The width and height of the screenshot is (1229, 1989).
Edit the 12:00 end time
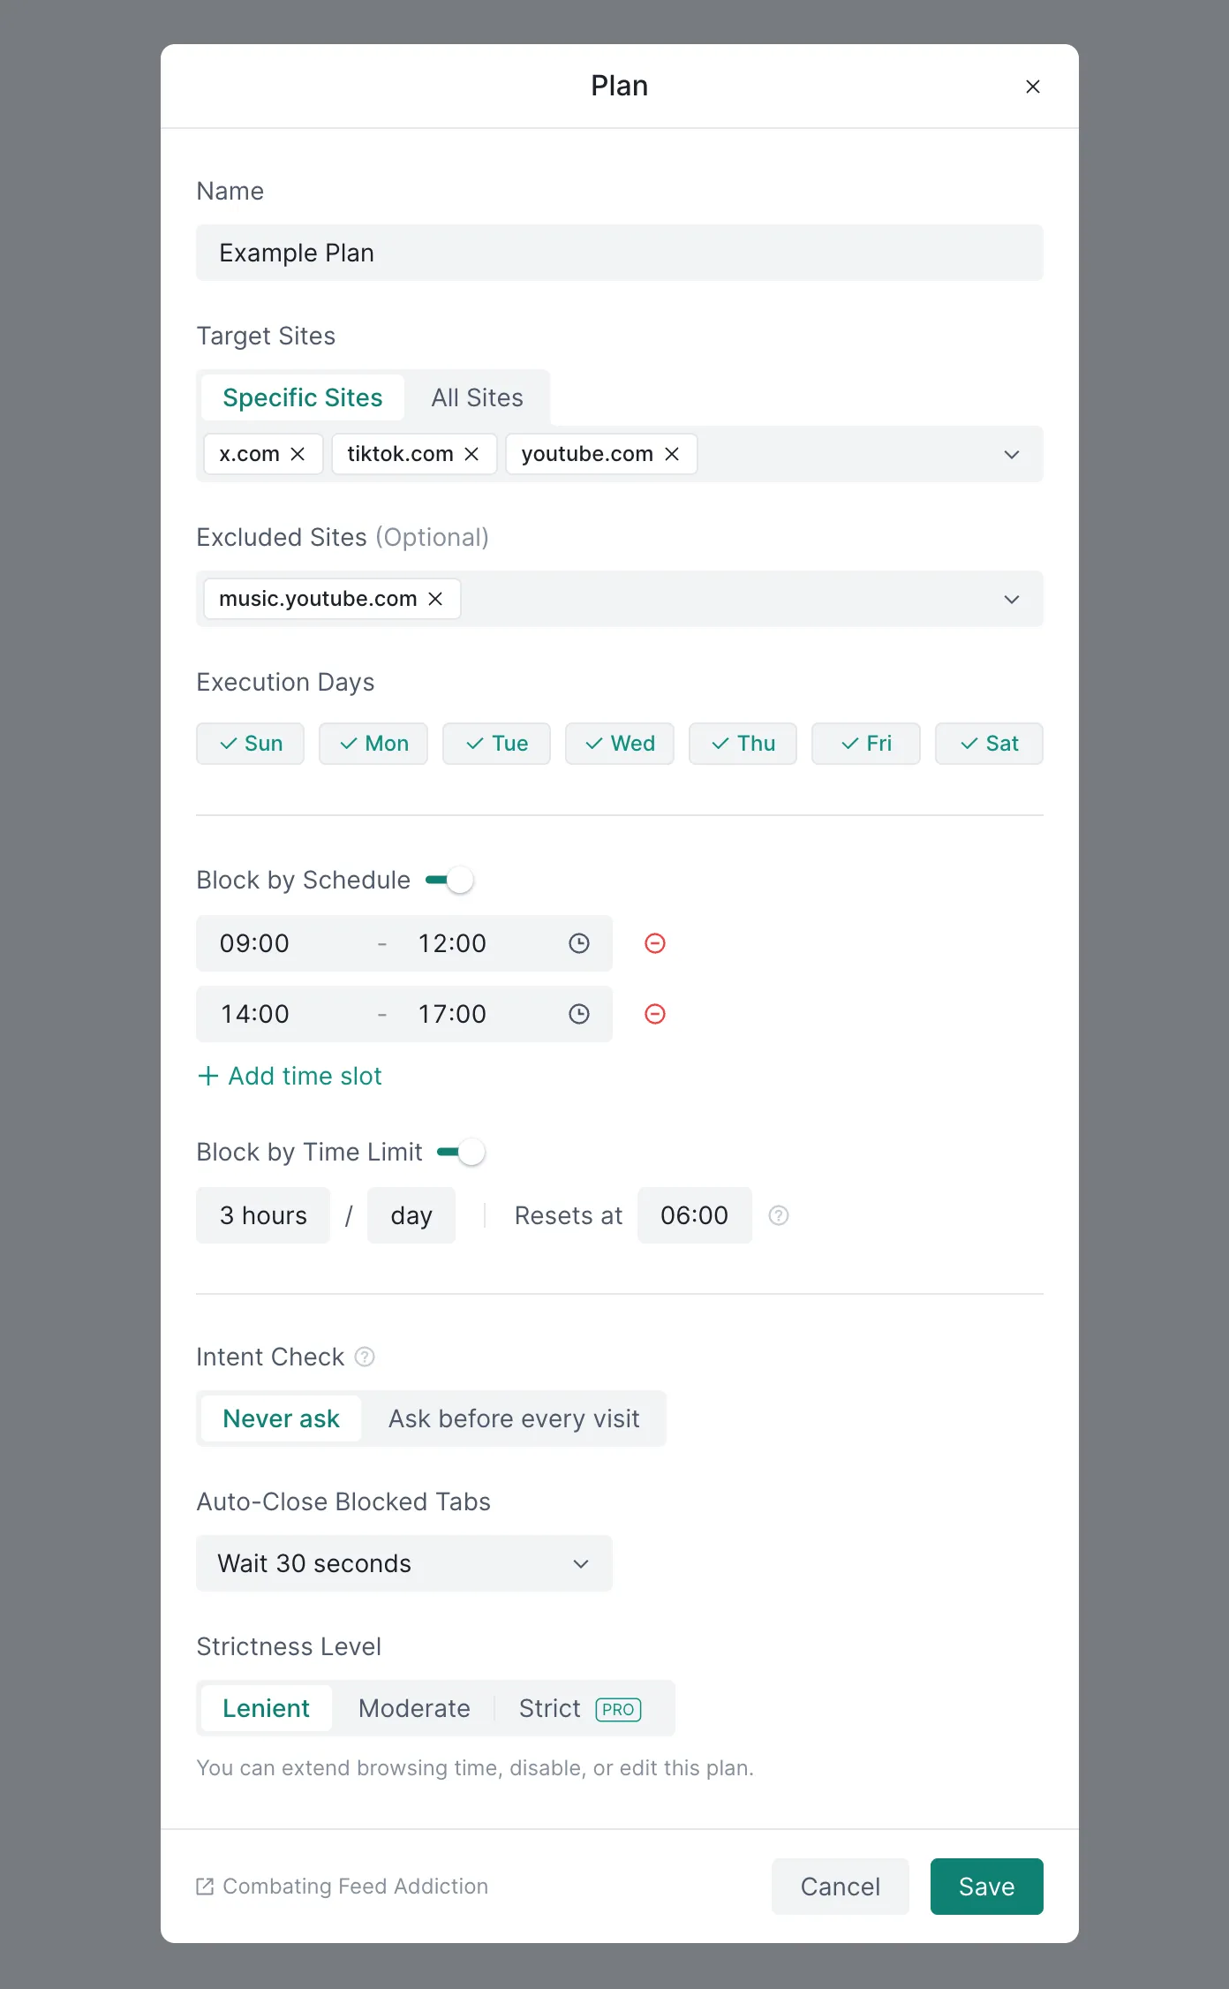(452, 943)
